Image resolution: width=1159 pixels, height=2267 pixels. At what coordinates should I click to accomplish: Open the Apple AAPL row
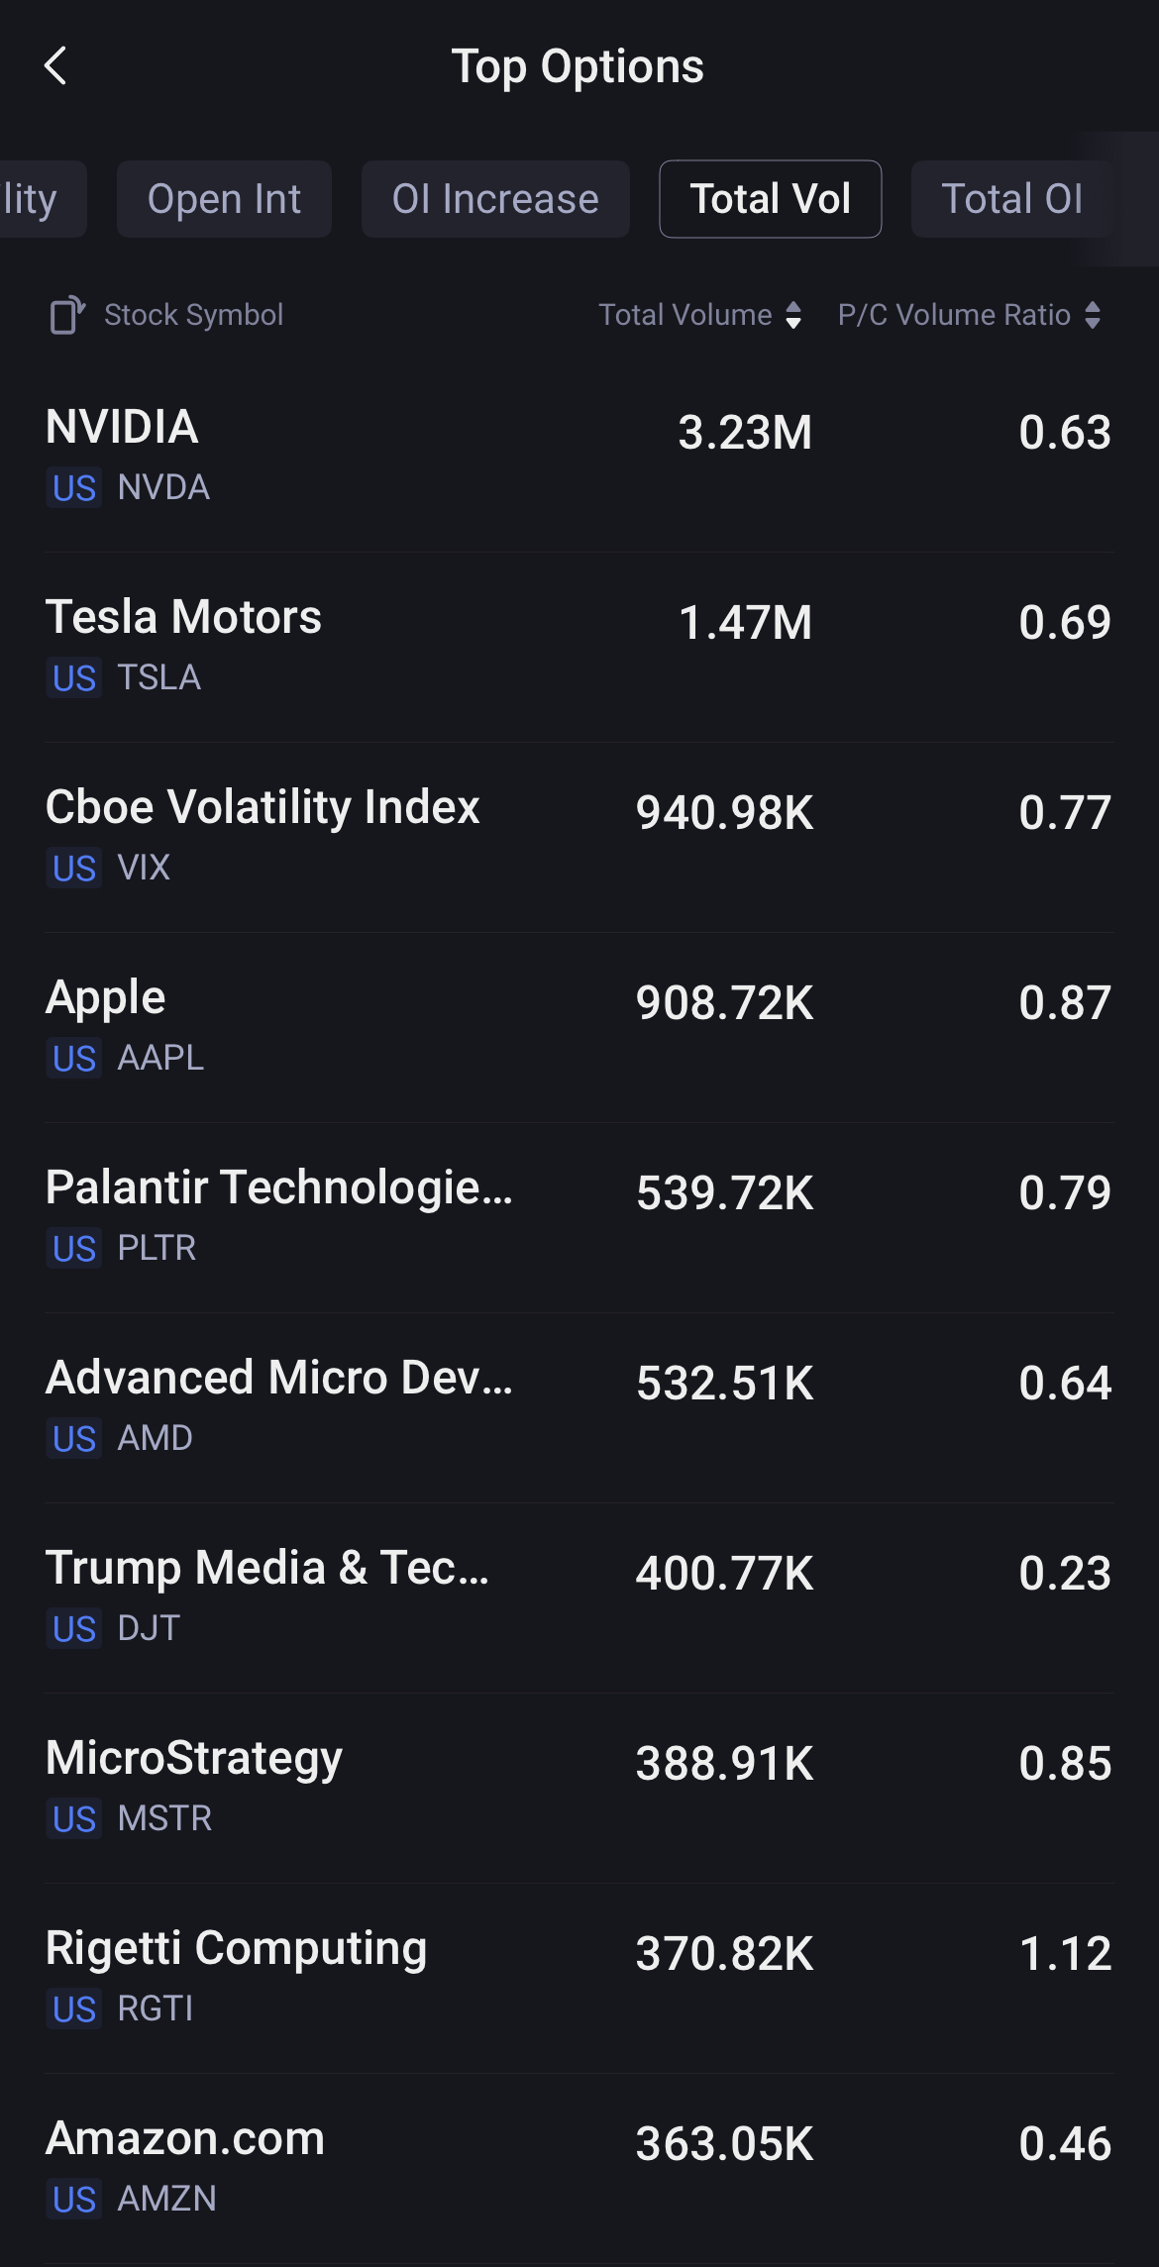coord(579,1026)
